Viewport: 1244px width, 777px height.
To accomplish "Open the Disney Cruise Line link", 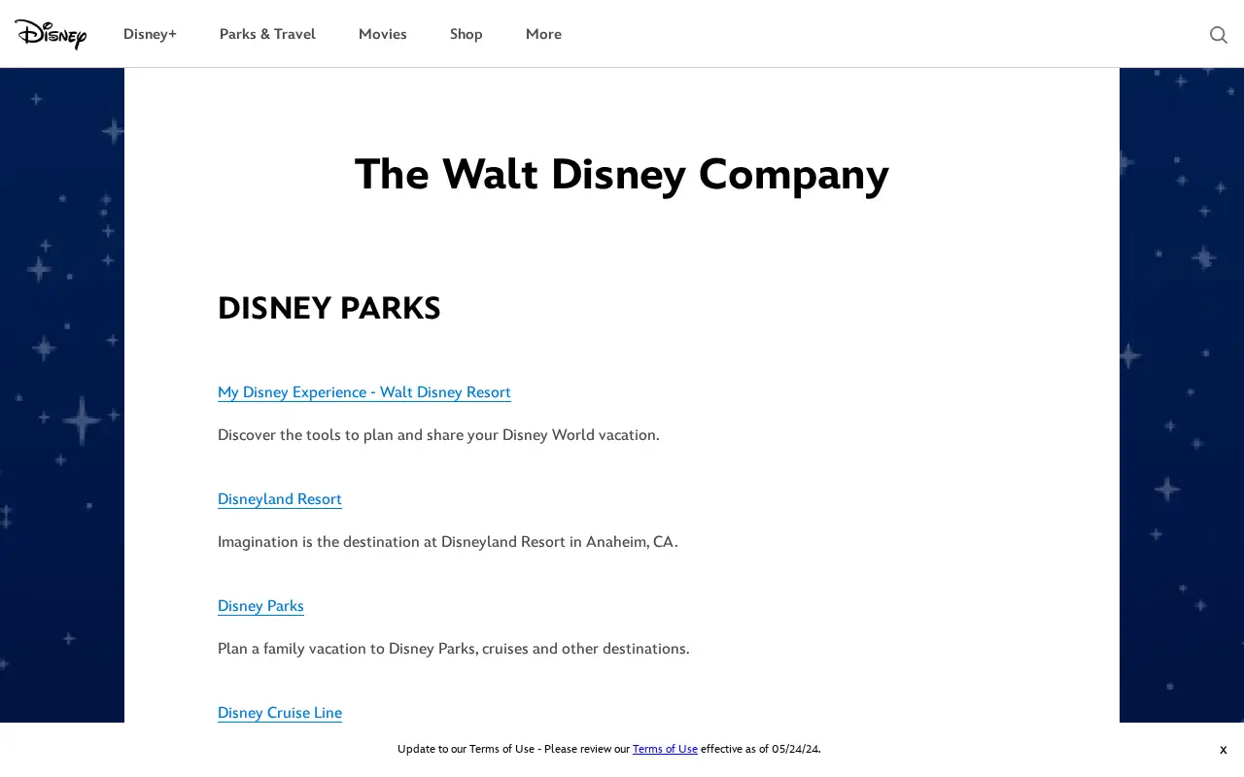I will (280, 713).
